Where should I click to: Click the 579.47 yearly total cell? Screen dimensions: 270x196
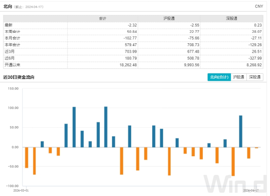click(131, 45)
